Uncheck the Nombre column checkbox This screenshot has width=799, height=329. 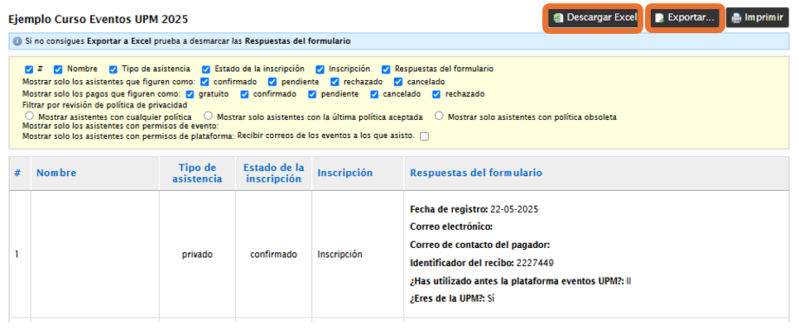pos(58,69)
